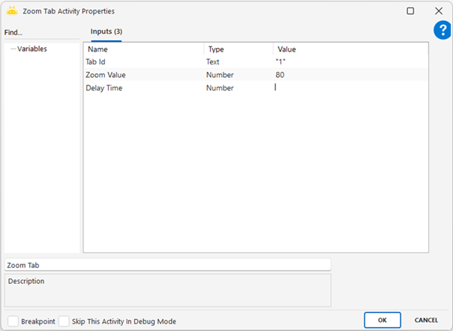Screen dimensions: 453x331
Task: Edit the Zoom Value field showing 80
Action: [349, 75]
